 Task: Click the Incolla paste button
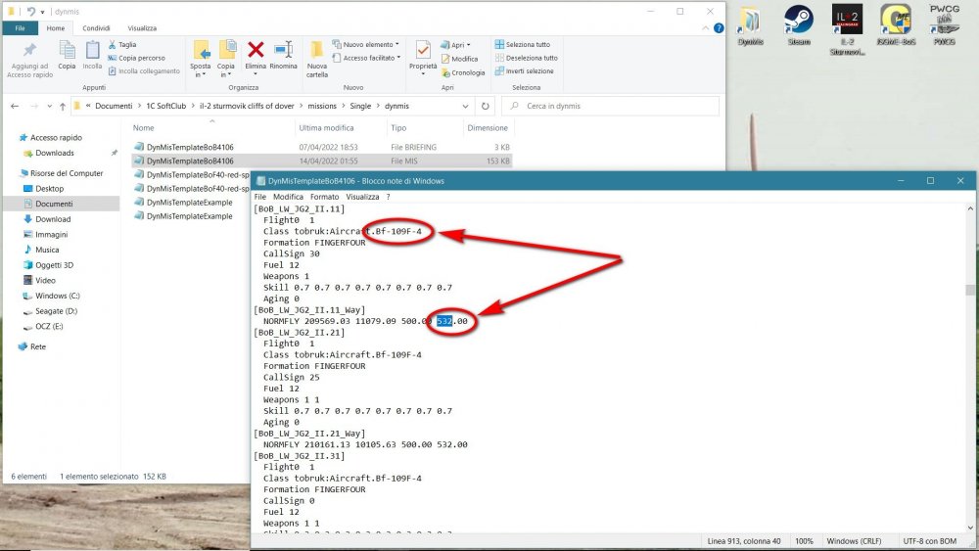(x=92, y=55)
